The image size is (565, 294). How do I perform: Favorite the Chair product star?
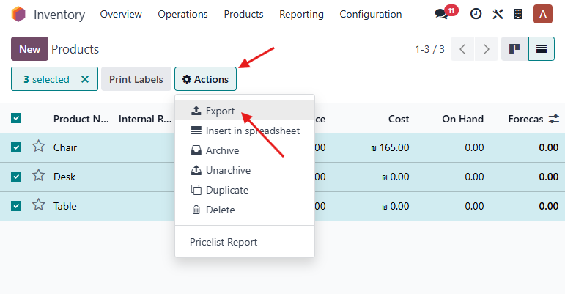click(39, 147)
